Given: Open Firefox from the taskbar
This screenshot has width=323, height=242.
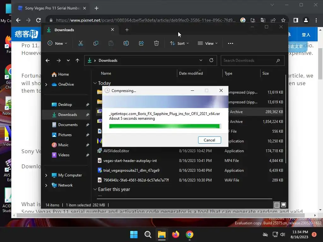Looking at the screenshot, I should pos(175,234).
